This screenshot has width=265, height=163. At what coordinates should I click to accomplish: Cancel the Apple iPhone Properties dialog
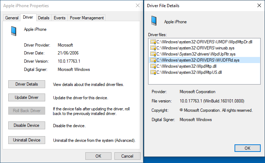[127, 156]
